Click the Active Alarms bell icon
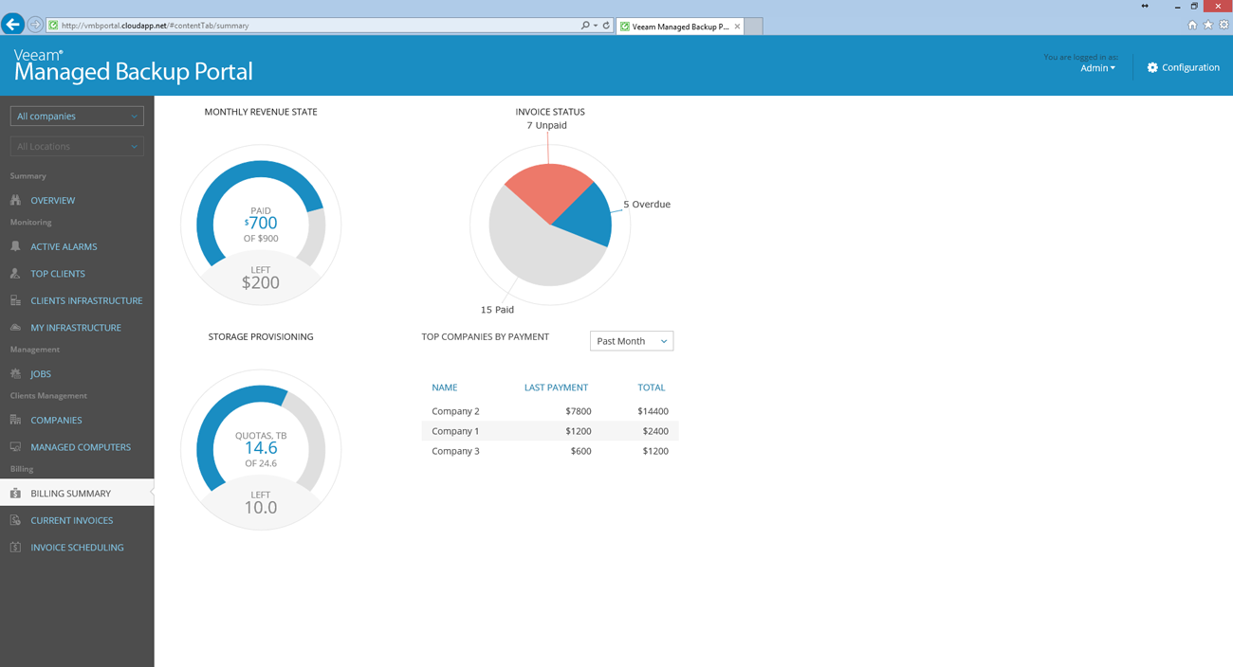Viewport: 1233px width, 667px height. (x=15, y=246)
